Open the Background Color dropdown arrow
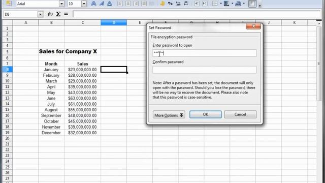This screenshot has width=325, height=183. pyautogui.click(x=232, y=4)
